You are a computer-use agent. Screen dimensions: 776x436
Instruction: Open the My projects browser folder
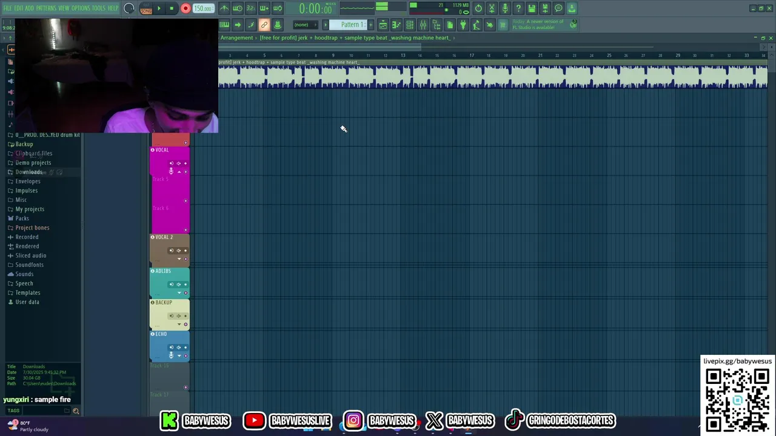[30, 209]
